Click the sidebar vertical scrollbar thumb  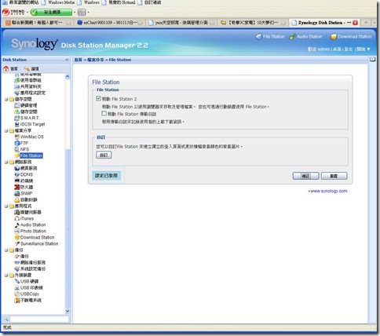pos(68,228)
